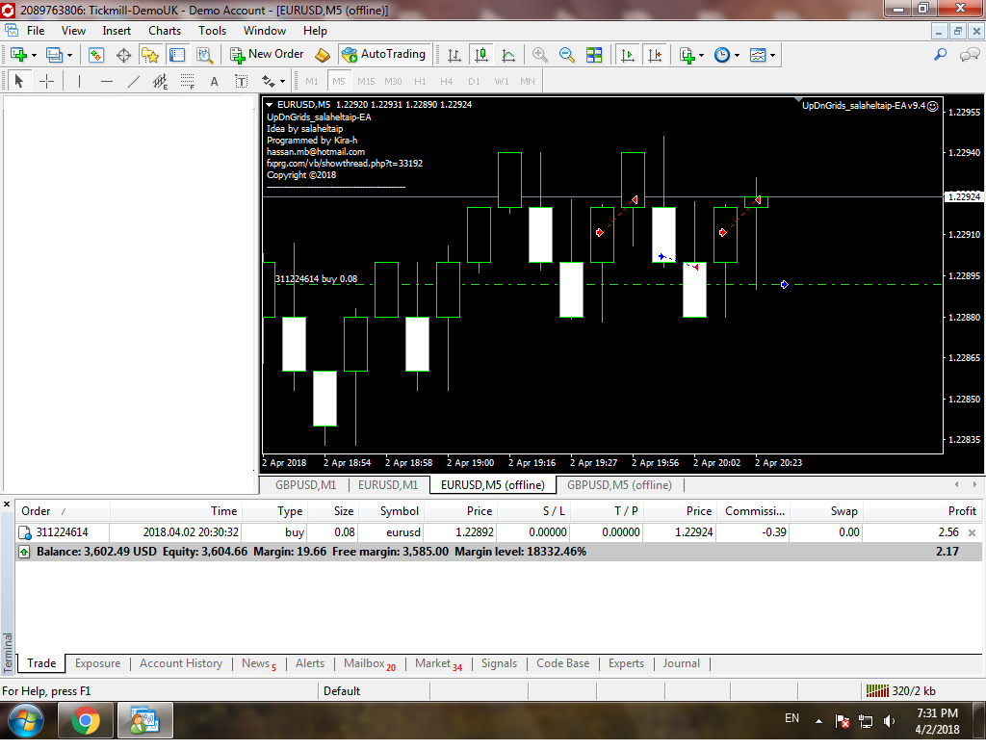Click the Indicators list icon
Screen dimensions: 986x750
[688, 55]
